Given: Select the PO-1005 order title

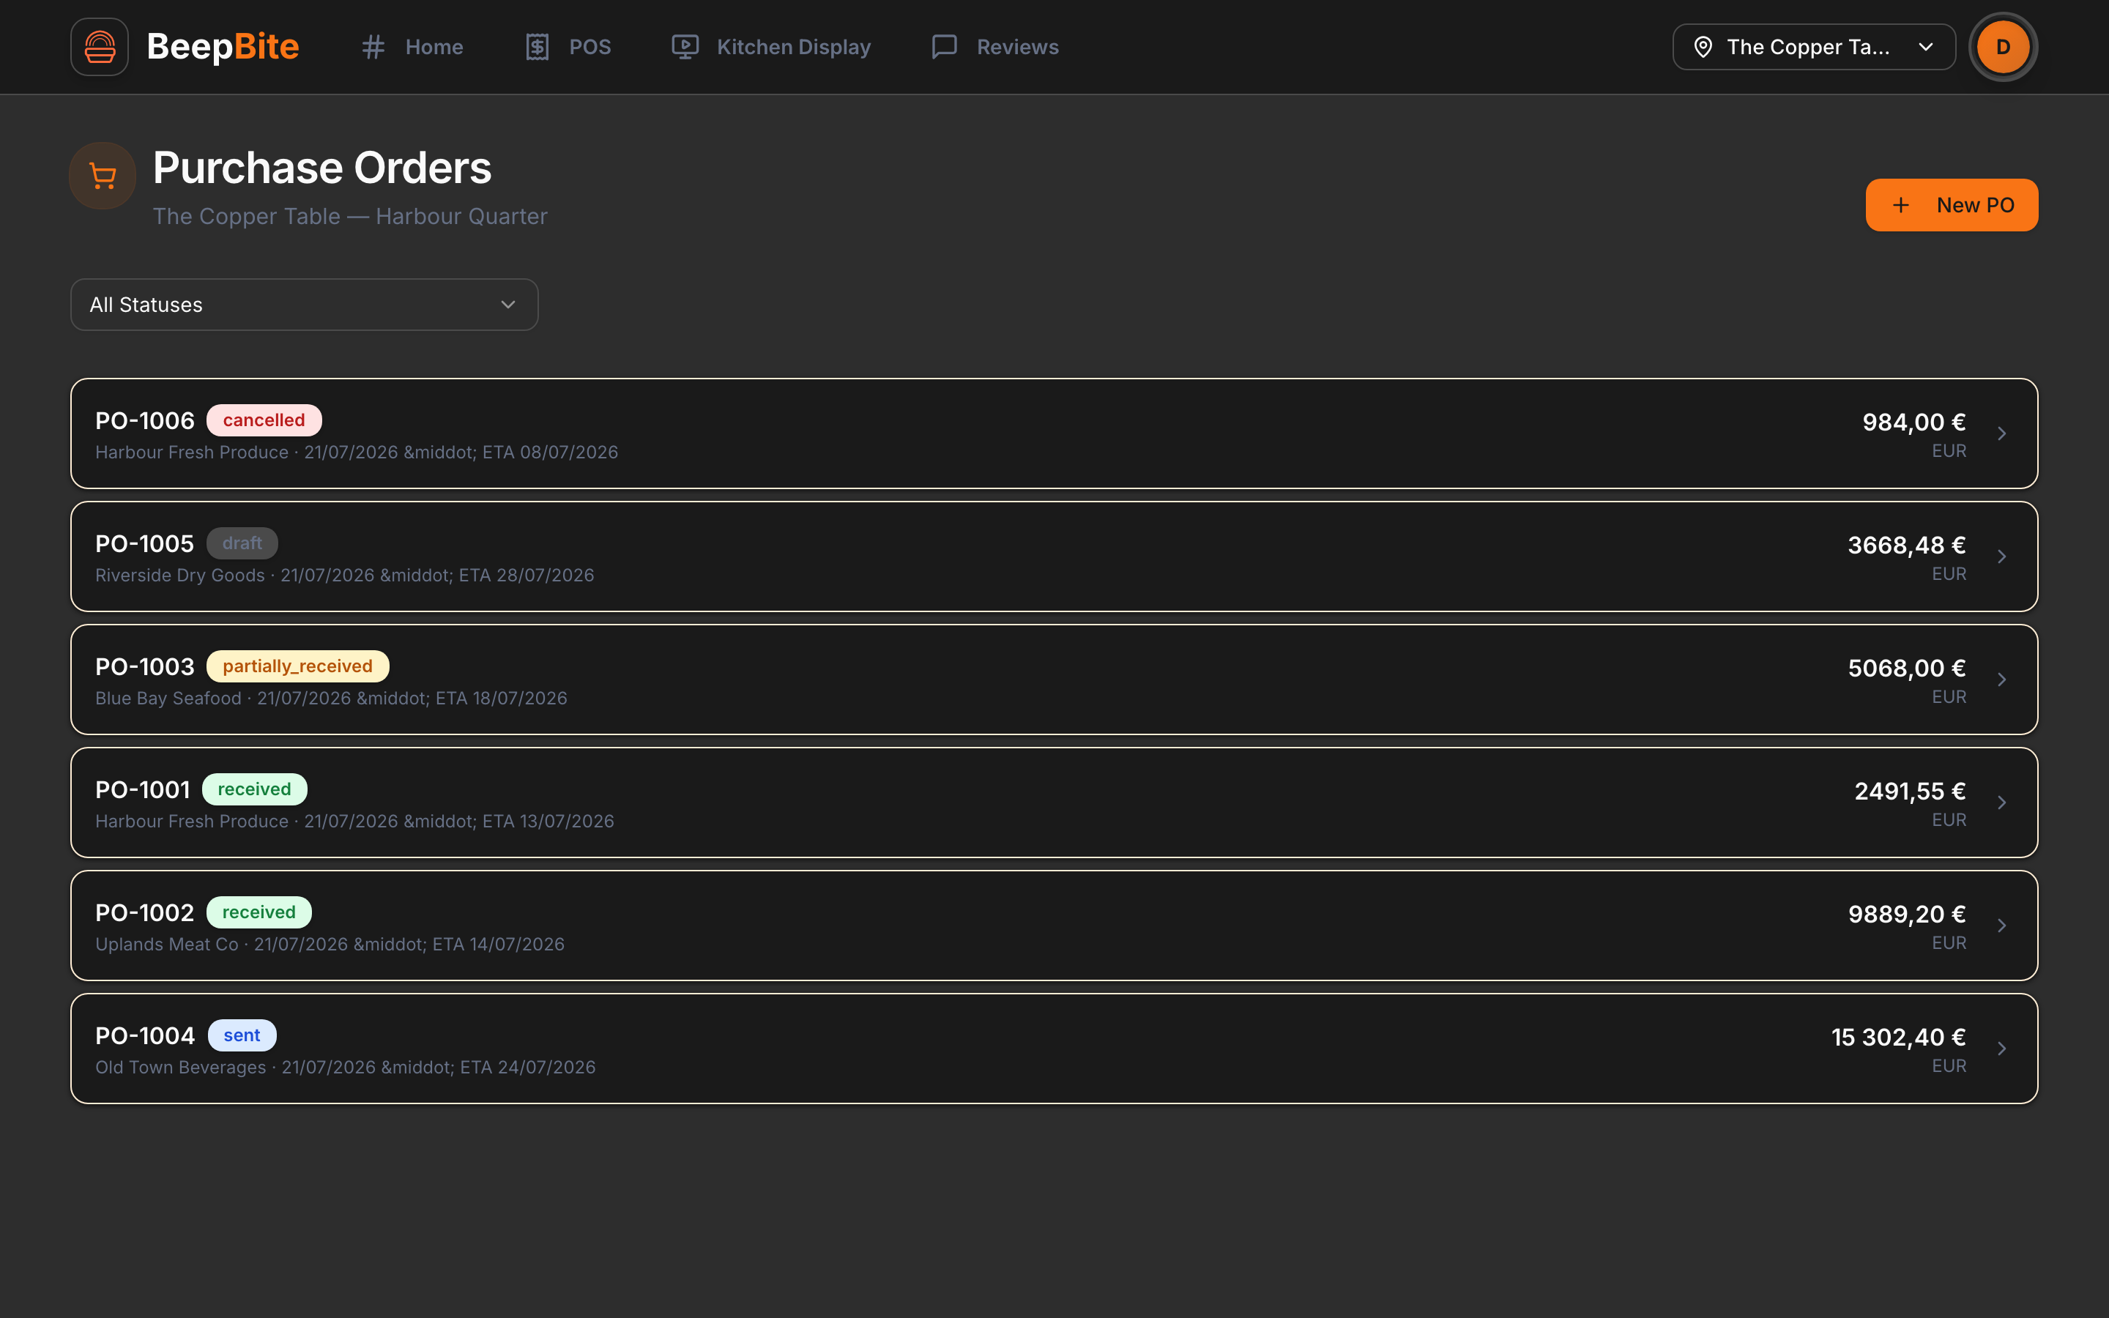Looking at the screenshot, I should (145, 544).
